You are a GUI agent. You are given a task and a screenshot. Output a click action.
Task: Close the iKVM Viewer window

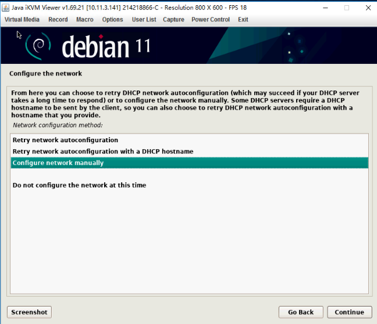368,8
